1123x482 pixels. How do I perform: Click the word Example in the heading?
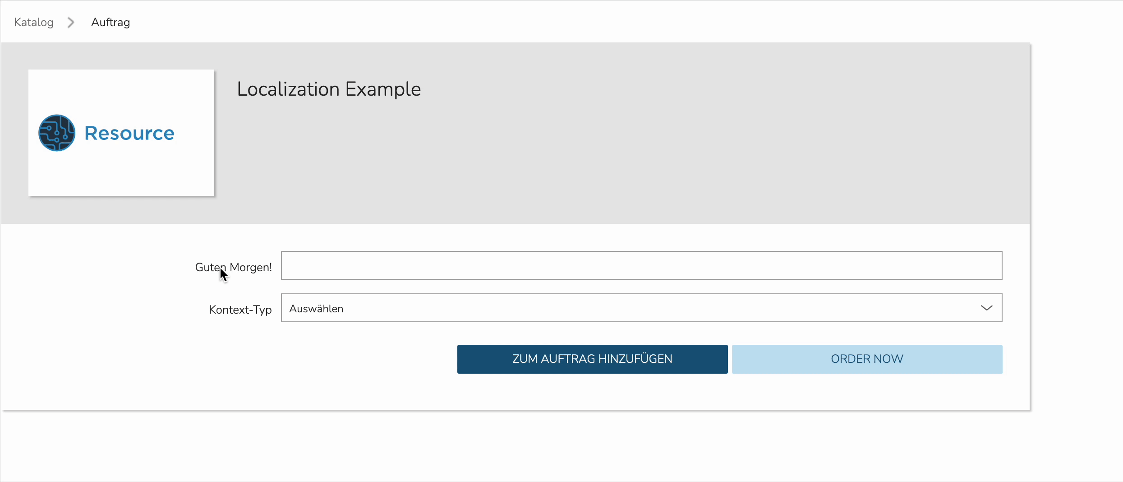tap(383, 89)
